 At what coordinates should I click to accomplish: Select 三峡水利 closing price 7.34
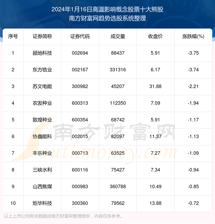click(x=155, y=170)
